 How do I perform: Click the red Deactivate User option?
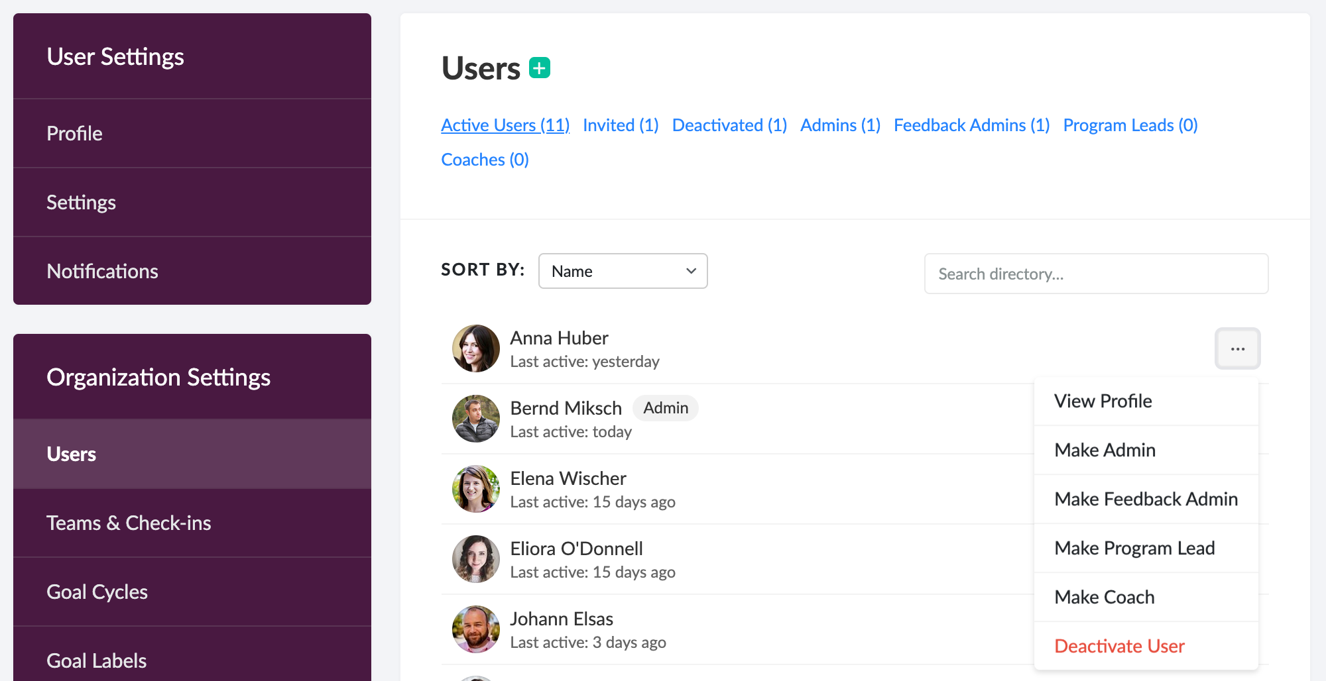point(1146,646)
